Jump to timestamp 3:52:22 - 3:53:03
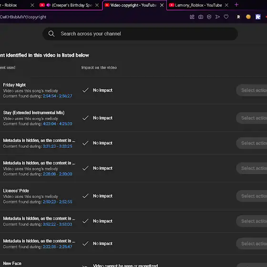The height and width of the screenshot is (267, 267). pyautogui.click(x=57, y=224)
